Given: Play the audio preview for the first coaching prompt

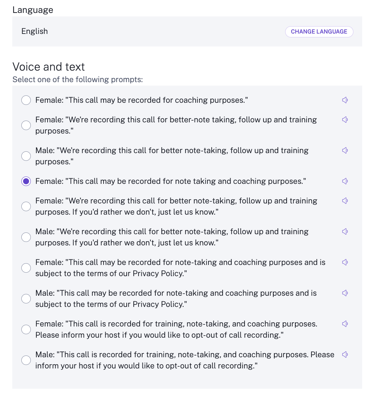Looking at the screenshot, I should pyautogui.click(x=345, y=100).
